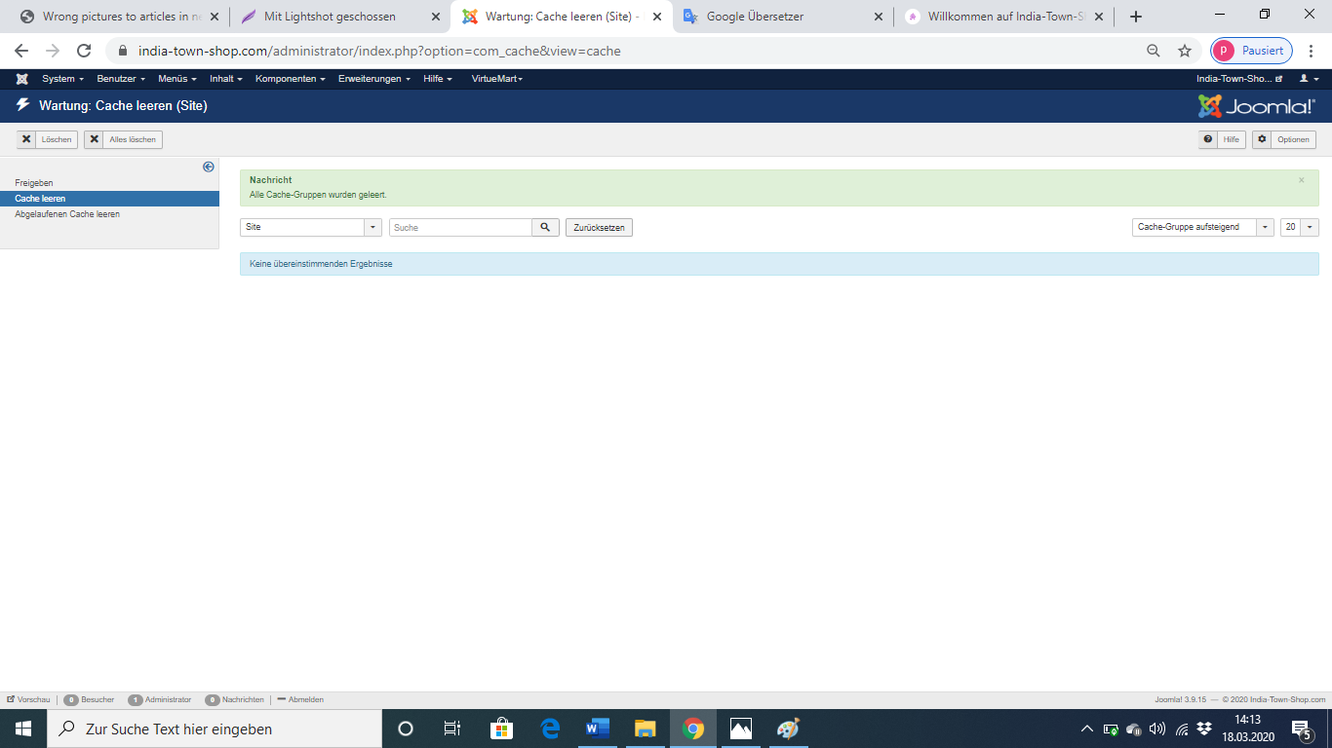Image resolution: width=1332 pixels, height=748 pixels.
Task: Open Microsoft Store from taskbar
Action: 501,729
